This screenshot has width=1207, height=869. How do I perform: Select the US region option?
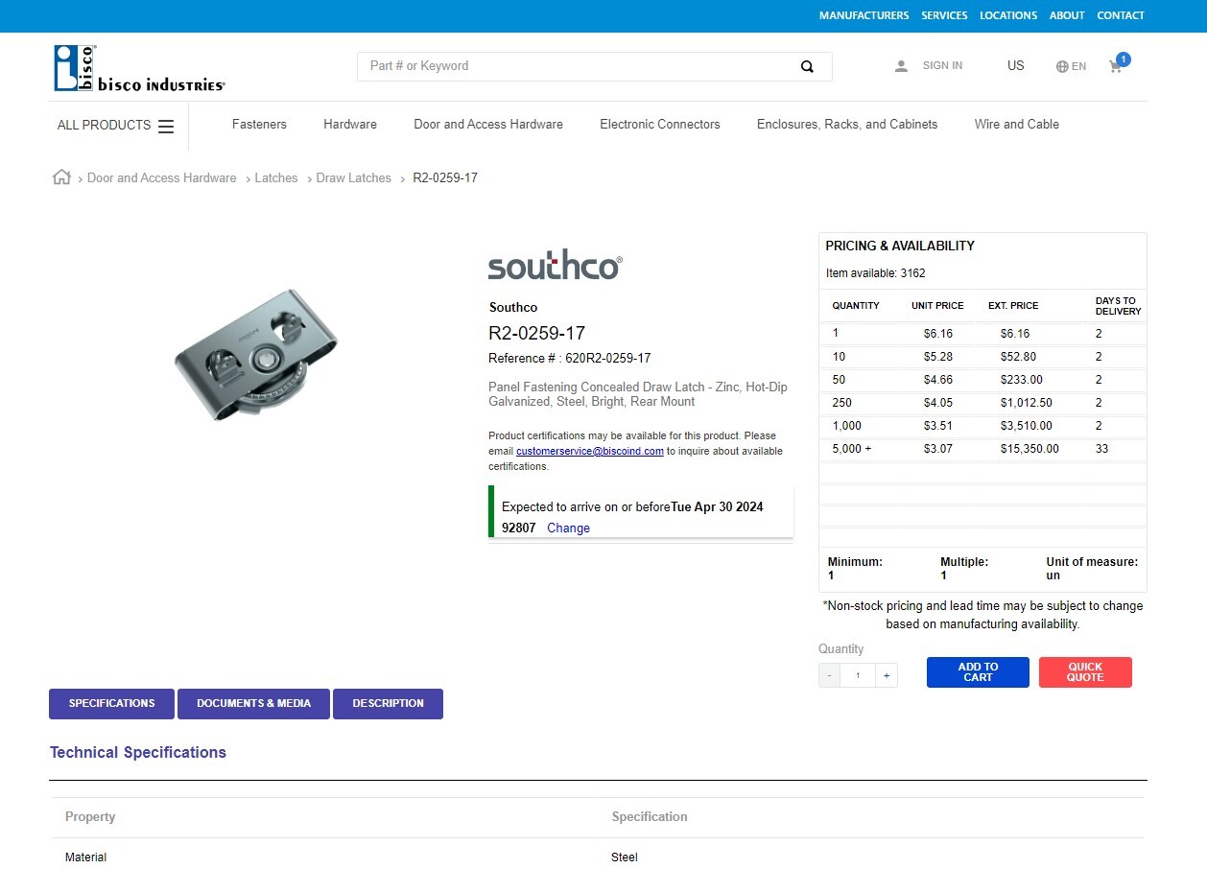point(1015,66)
